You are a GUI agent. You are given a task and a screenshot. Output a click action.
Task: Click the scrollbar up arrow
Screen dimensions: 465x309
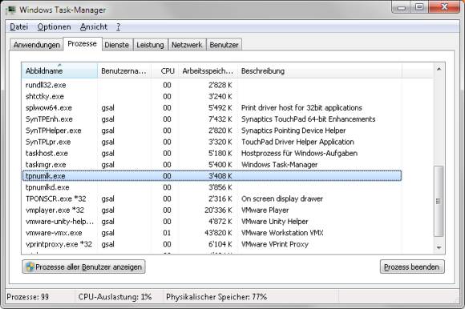click(x=439, y=70)
